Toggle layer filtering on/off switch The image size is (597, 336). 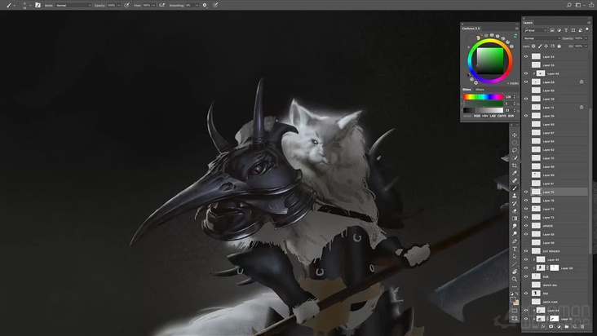[x=587, y=29]
